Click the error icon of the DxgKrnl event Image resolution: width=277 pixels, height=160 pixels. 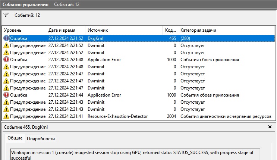(6, 38)
